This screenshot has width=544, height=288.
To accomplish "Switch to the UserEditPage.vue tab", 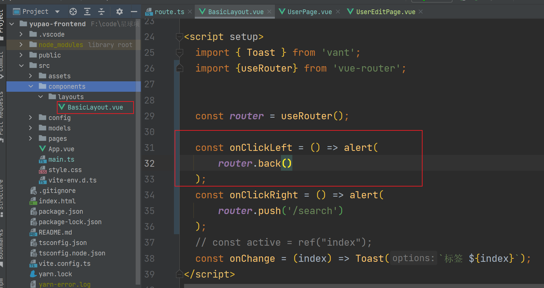I will click(385, 12).
